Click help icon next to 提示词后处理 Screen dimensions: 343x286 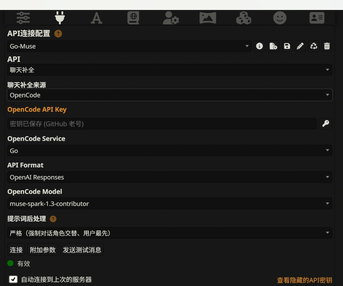(53, 219)
